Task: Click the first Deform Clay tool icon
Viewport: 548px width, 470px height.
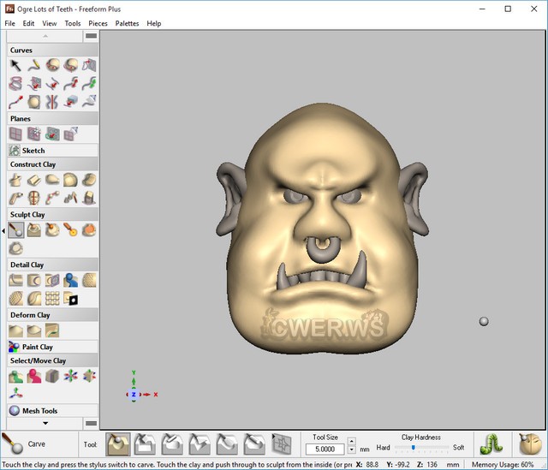Action: [x=15, y=330]
